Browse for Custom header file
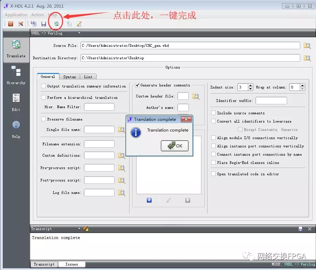Viewport: 316px width, 270px height. [196, 96]
